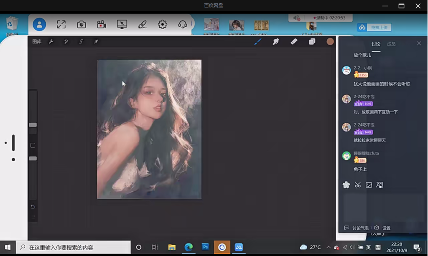Image resolution: width=428 pixels, height=256 pixels.
Task: Expand the hidden system tray icons
Action: [x=328, y=247]
